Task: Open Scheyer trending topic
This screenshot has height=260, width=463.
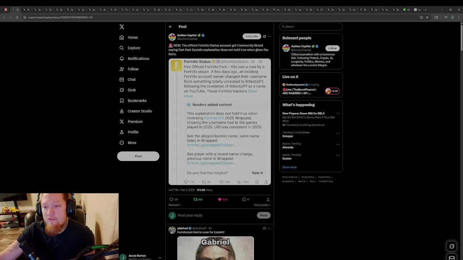Action: click(x=288, y=136)
